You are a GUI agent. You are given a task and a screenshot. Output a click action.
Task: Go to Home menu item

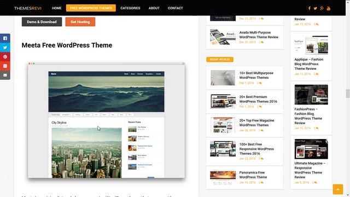point(57,8)
